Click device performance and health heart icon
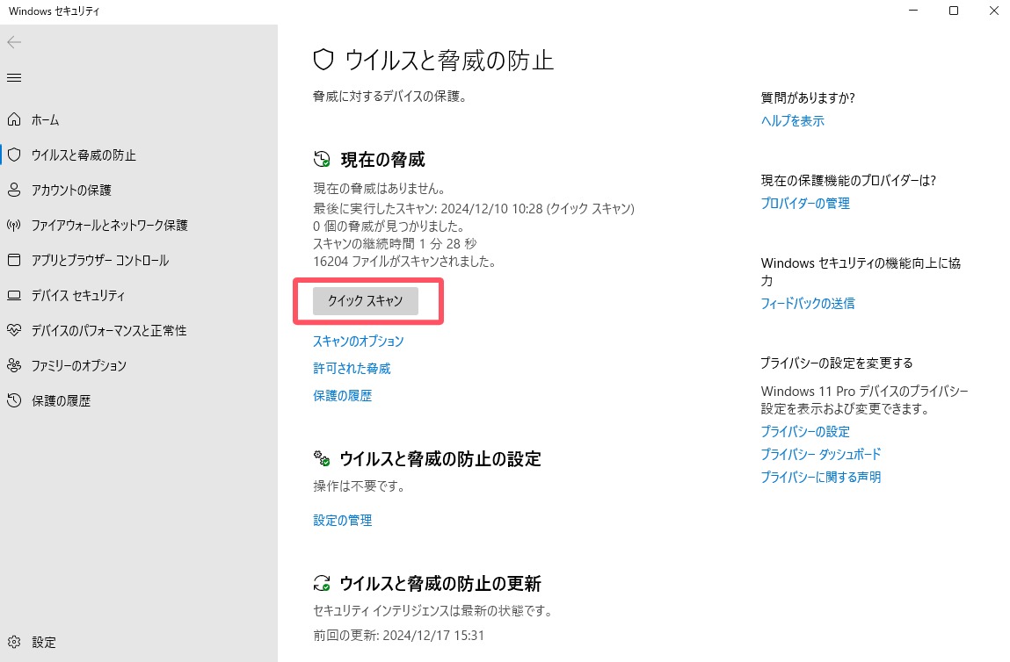The image size is (1010, 662). [x=14, y=330]
